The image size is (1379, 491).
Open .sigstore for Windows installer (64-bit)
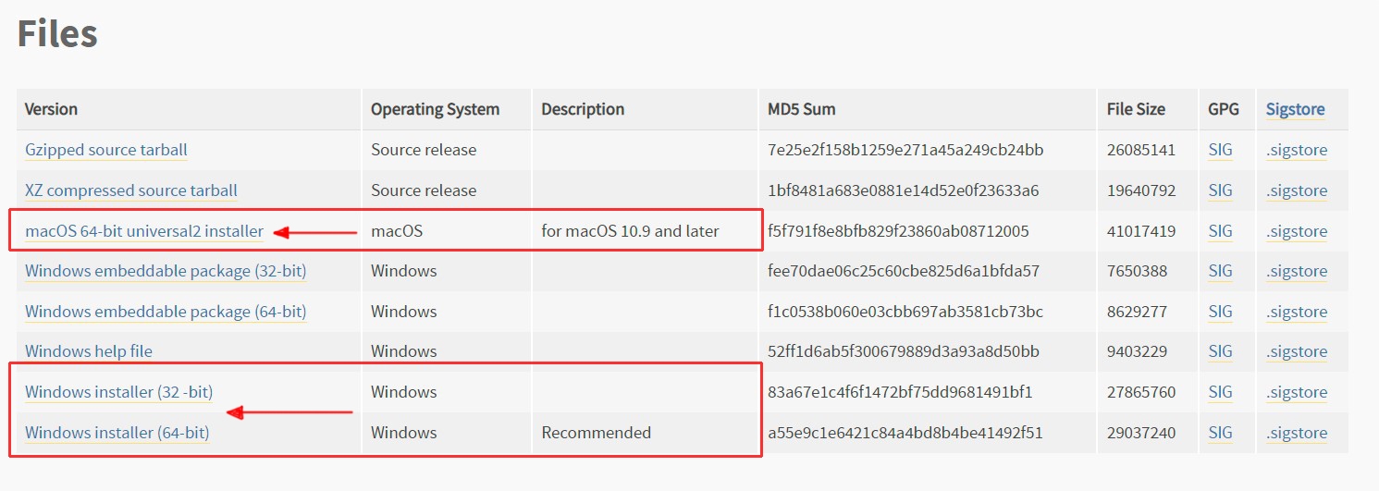point(1296,433)
